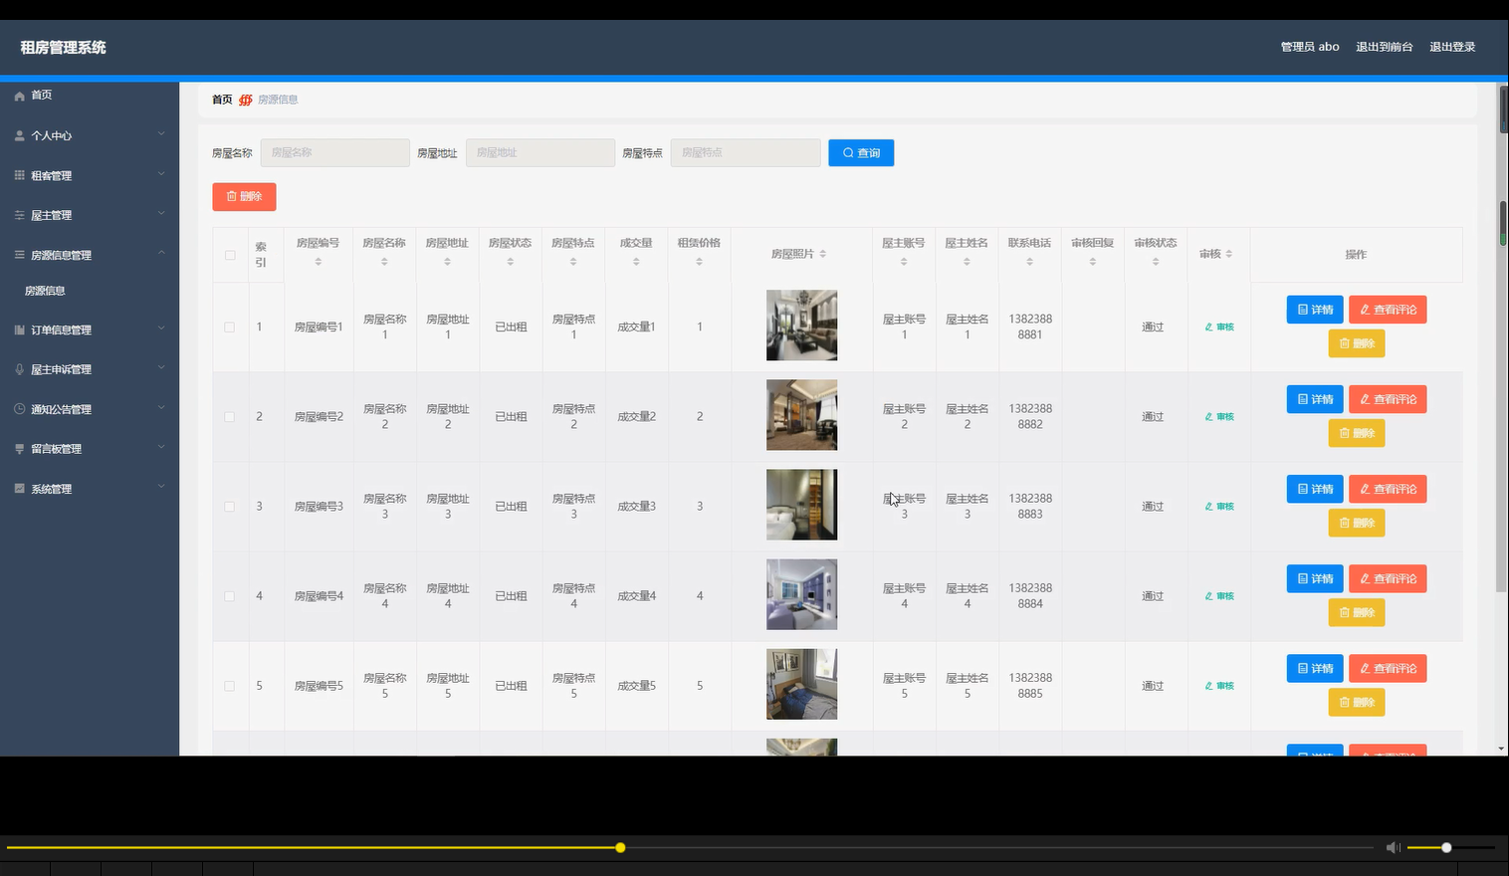Viewport: 1509px width, 876px height.
Task: Check the checkbox for row 3 房屋编号3
Action: point(230,506)
